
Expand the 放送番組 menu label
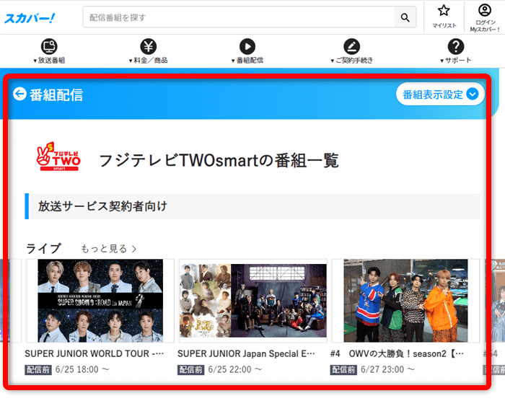click(49, 61)
